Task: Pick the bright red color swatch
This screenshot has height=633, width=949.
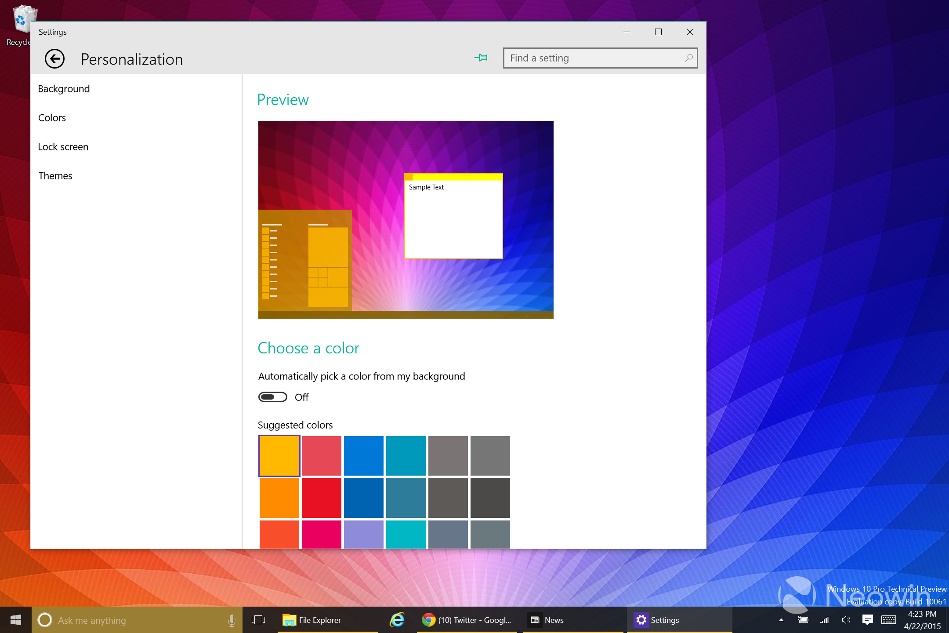Action: 321,498
